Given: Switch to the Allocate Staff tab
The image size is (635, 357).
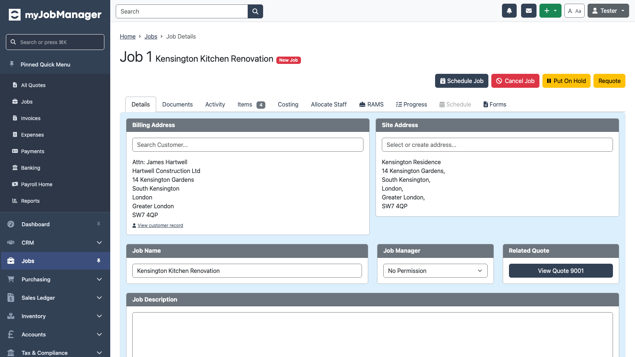Looking at the screenshot, I should point(329,104).
